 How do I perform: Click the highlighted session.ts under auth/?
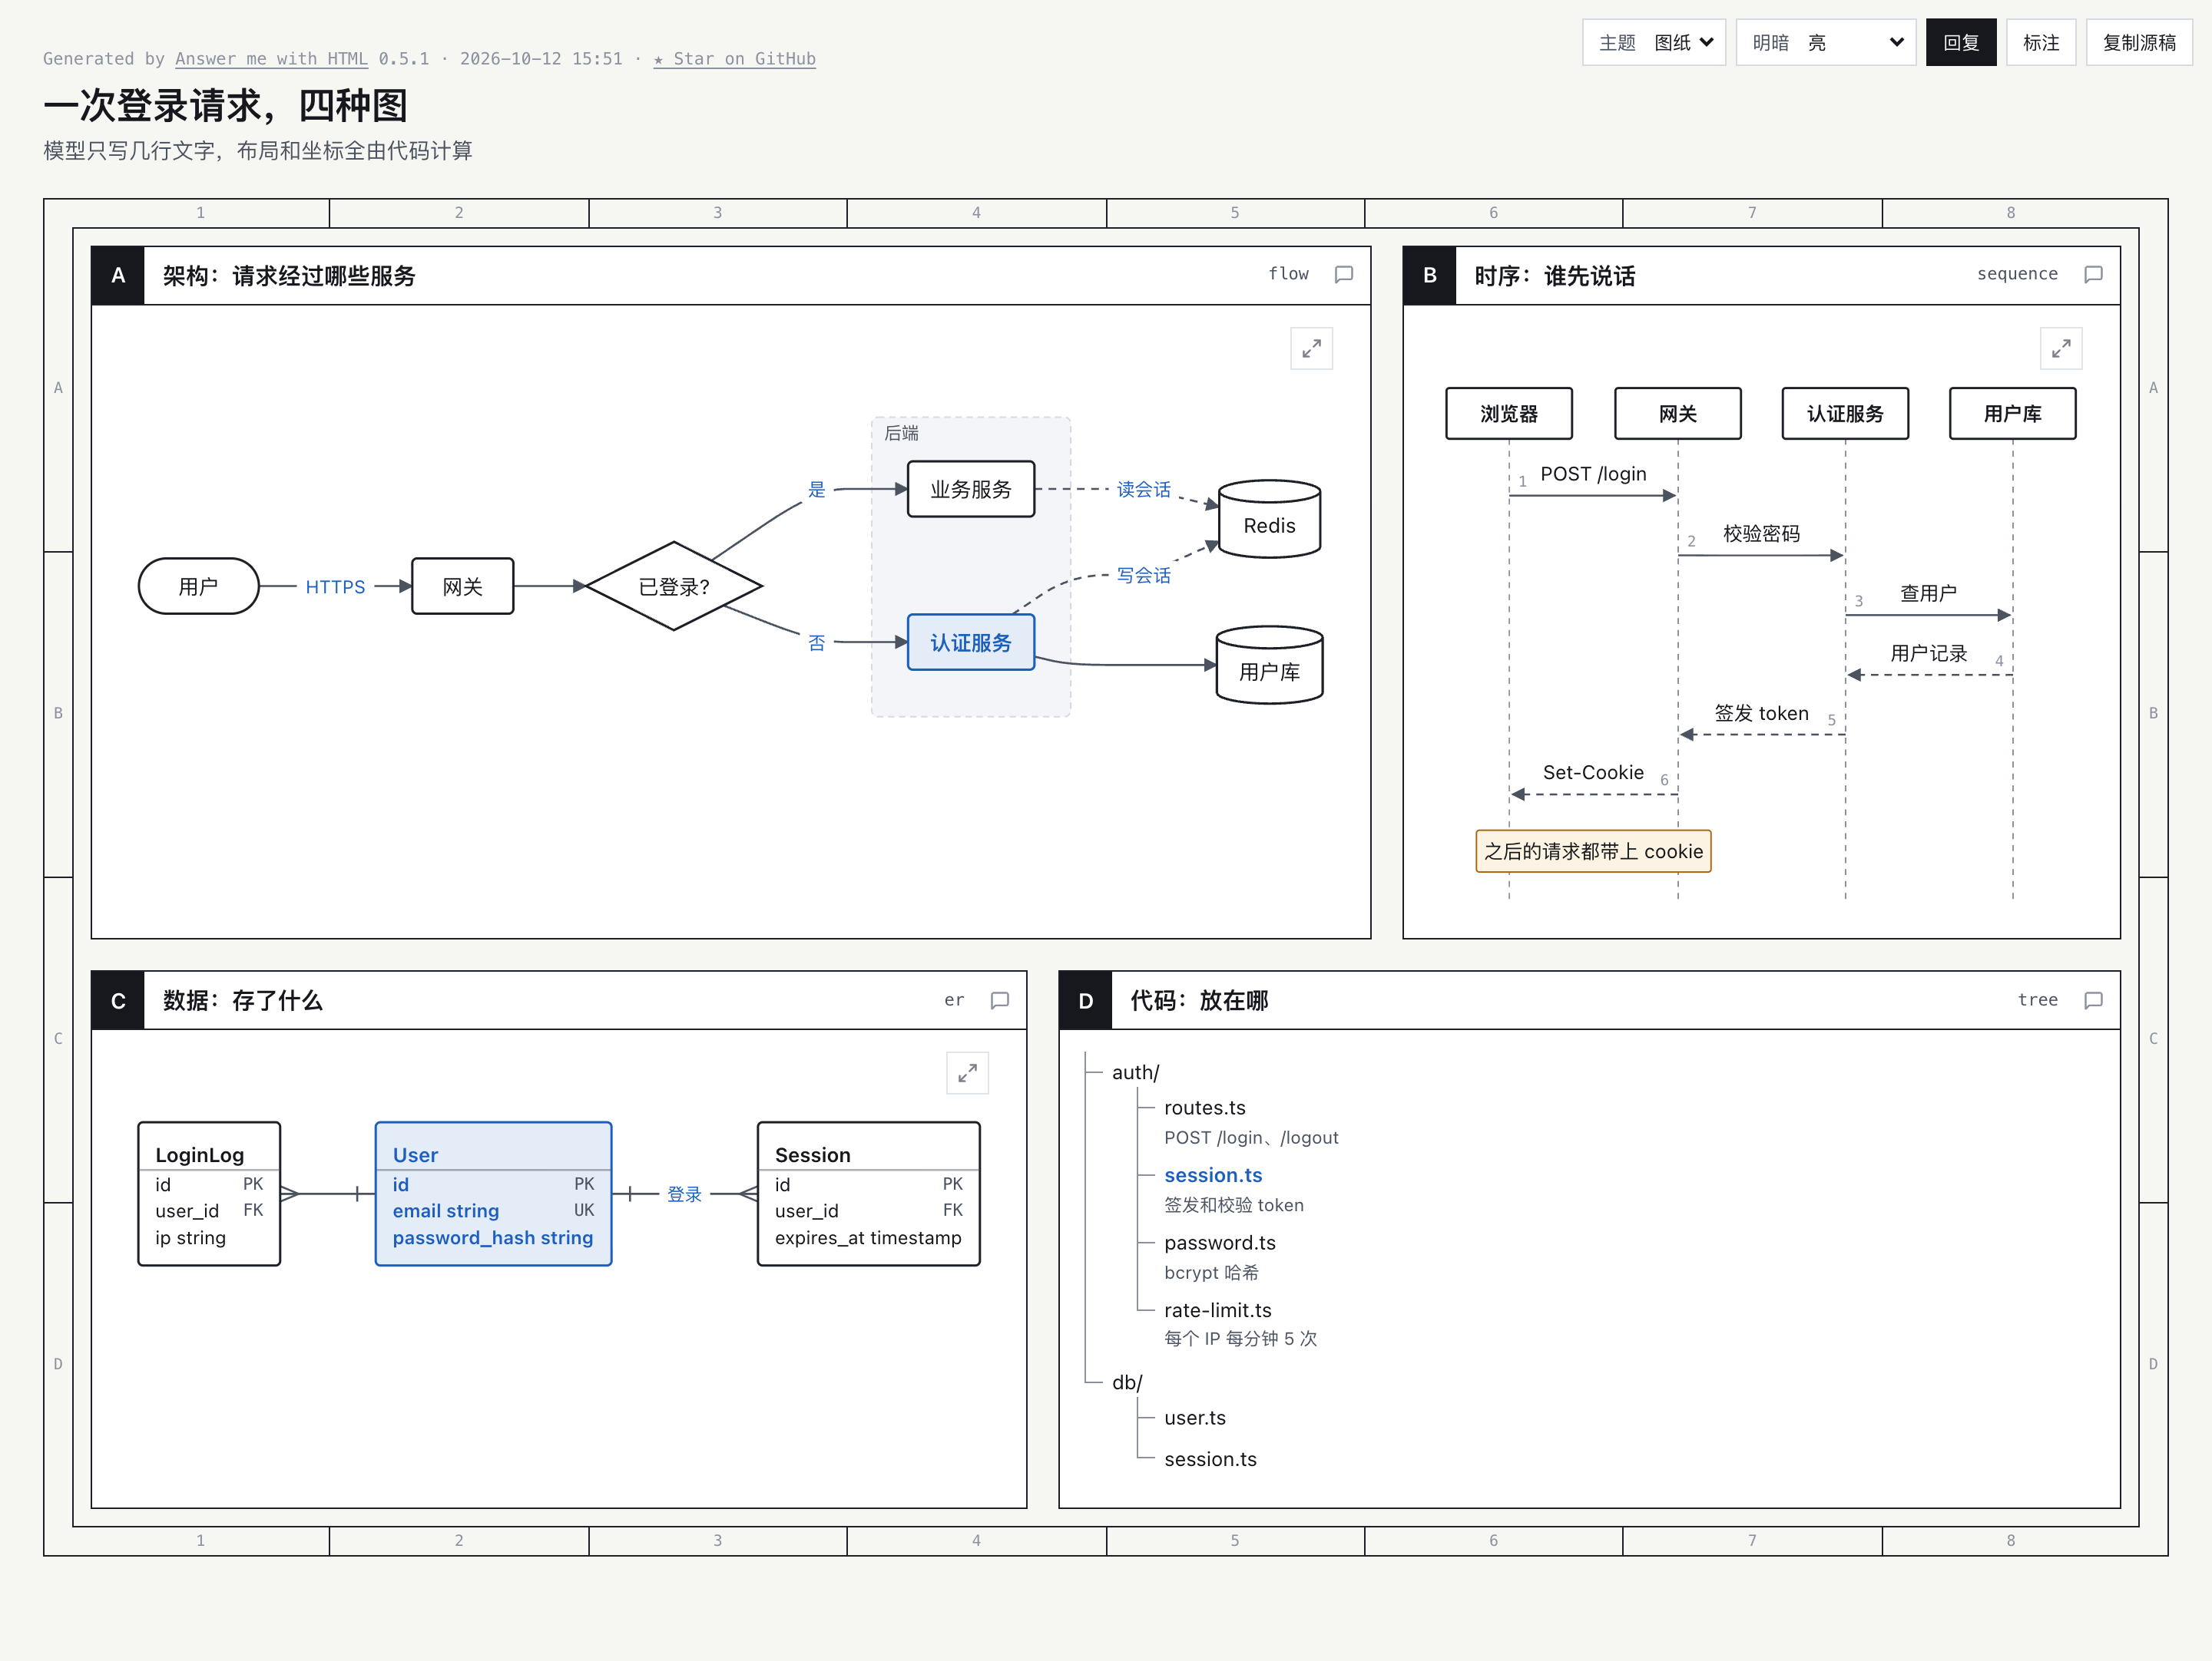(x=1213, y=1175)
